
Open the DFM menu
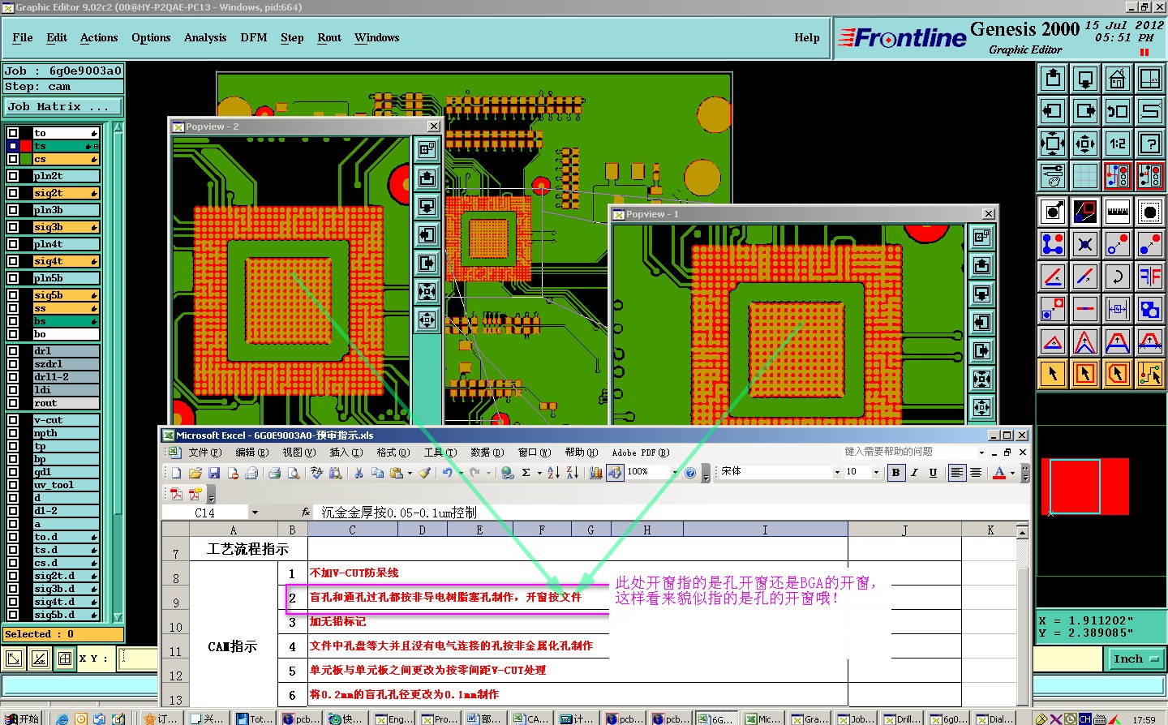[x=254, y=37]
